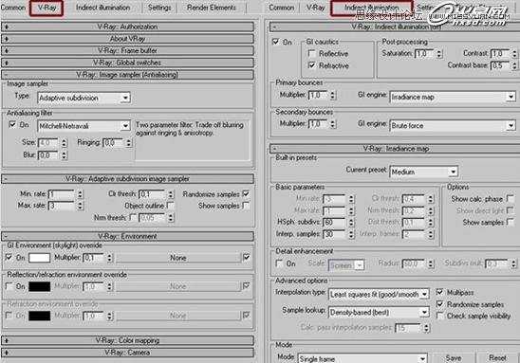Viewport: 520px width, 363px height.
Task: Click the Min. rate input field
Action: [x=62, y=194]
